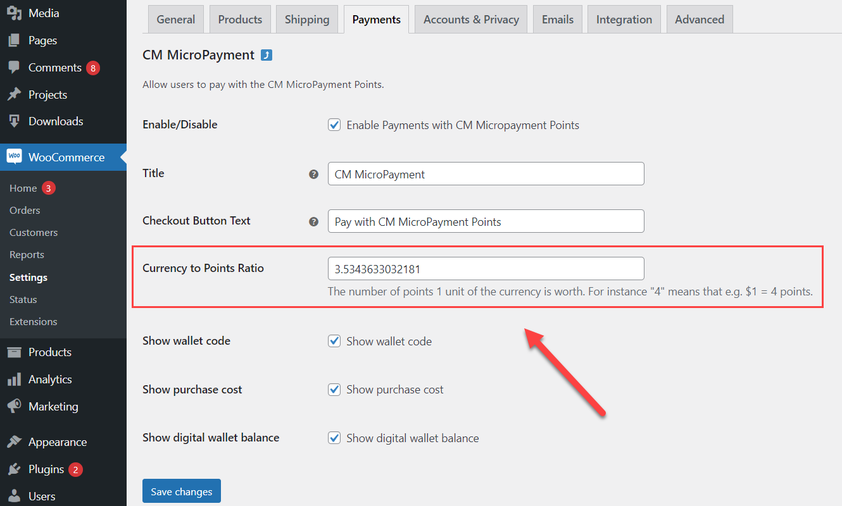The image size is (842, 506).
Task: Click the Marketing megaphone icon
Action: [x=14, y=406]
